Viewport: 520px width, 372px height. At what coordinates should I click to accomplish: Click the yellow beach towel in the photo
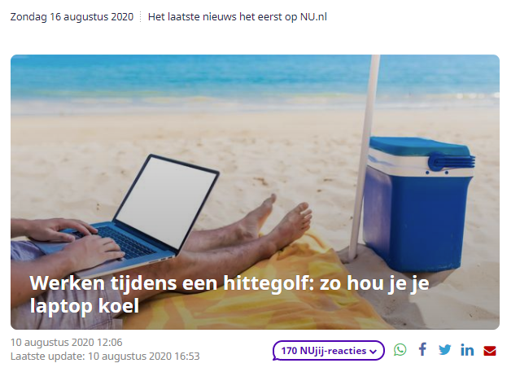pyautogui.click(x=265, y=292)
